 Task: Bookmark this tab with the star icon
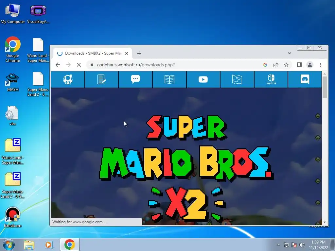click(286, 65)
